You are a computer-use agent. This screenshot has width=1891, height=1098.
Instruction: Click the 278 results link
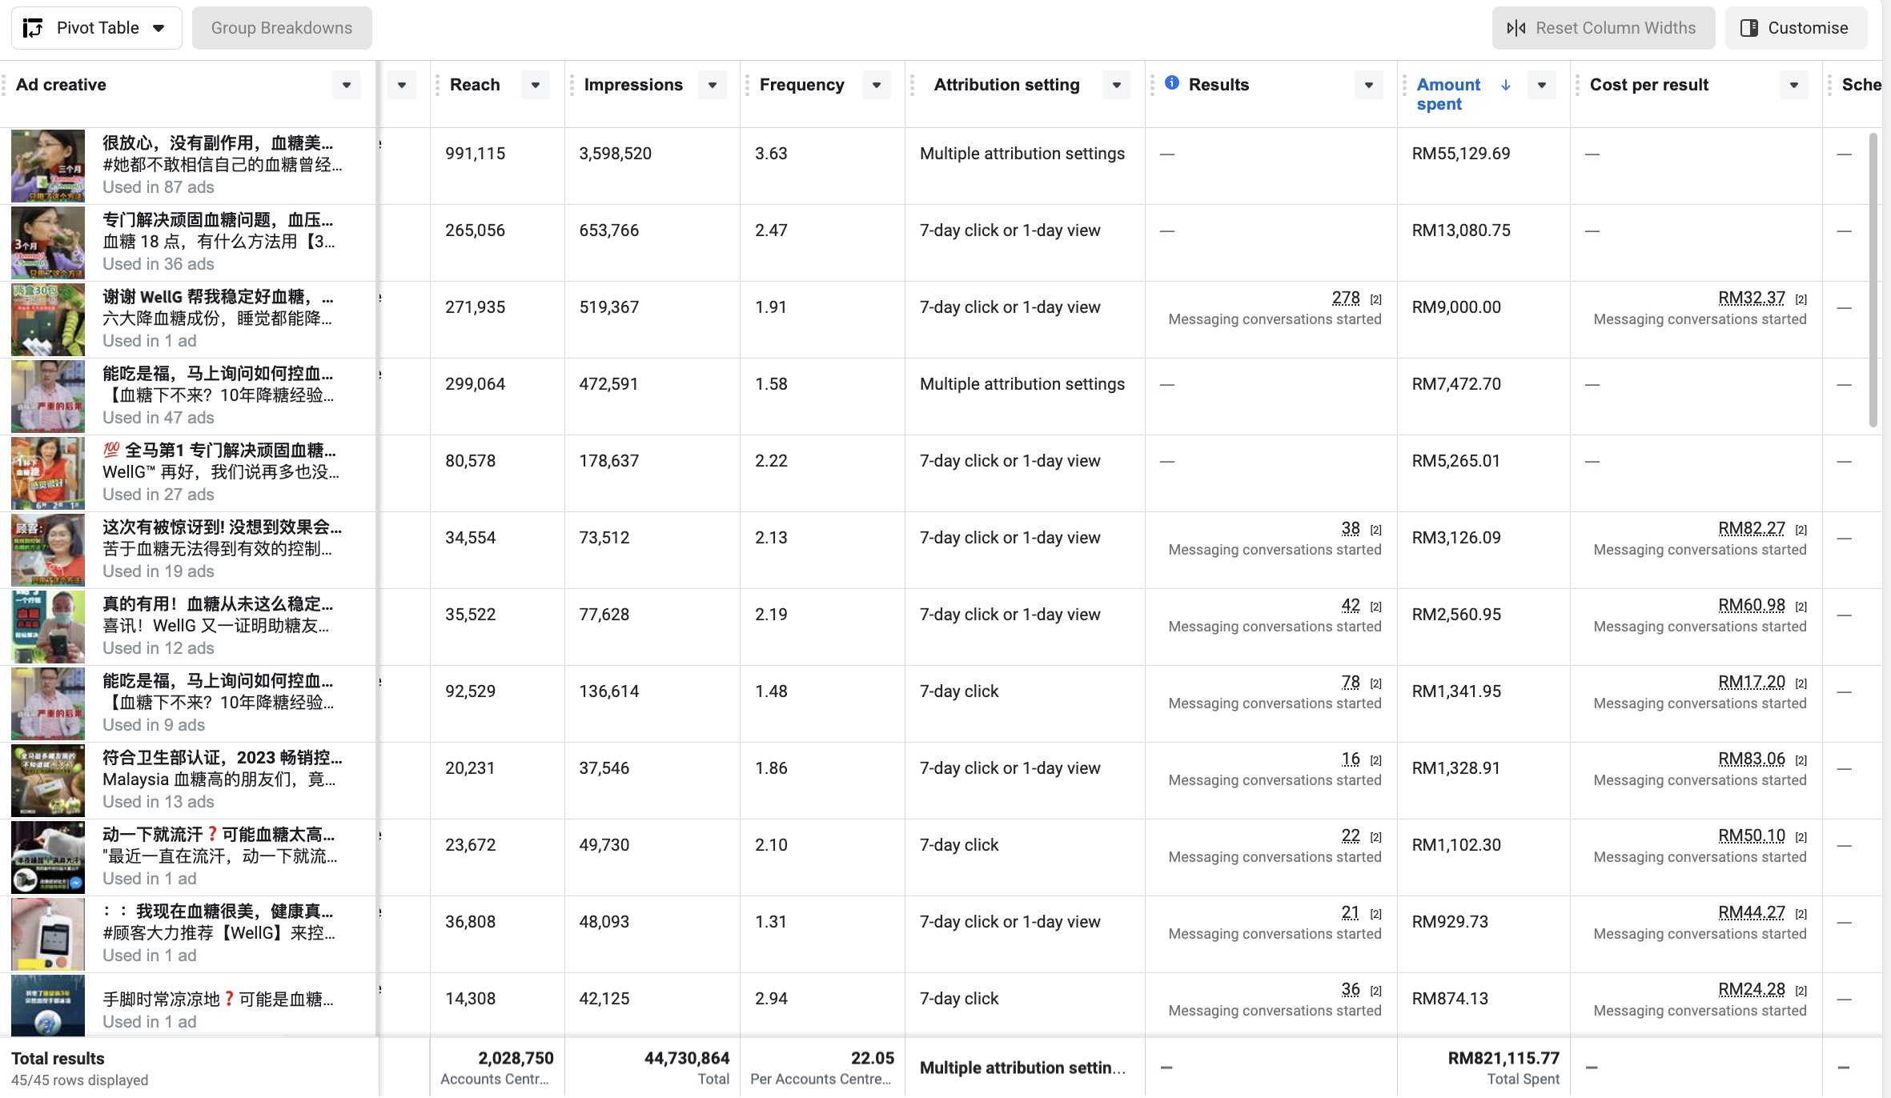click(x=1345, y=298)
